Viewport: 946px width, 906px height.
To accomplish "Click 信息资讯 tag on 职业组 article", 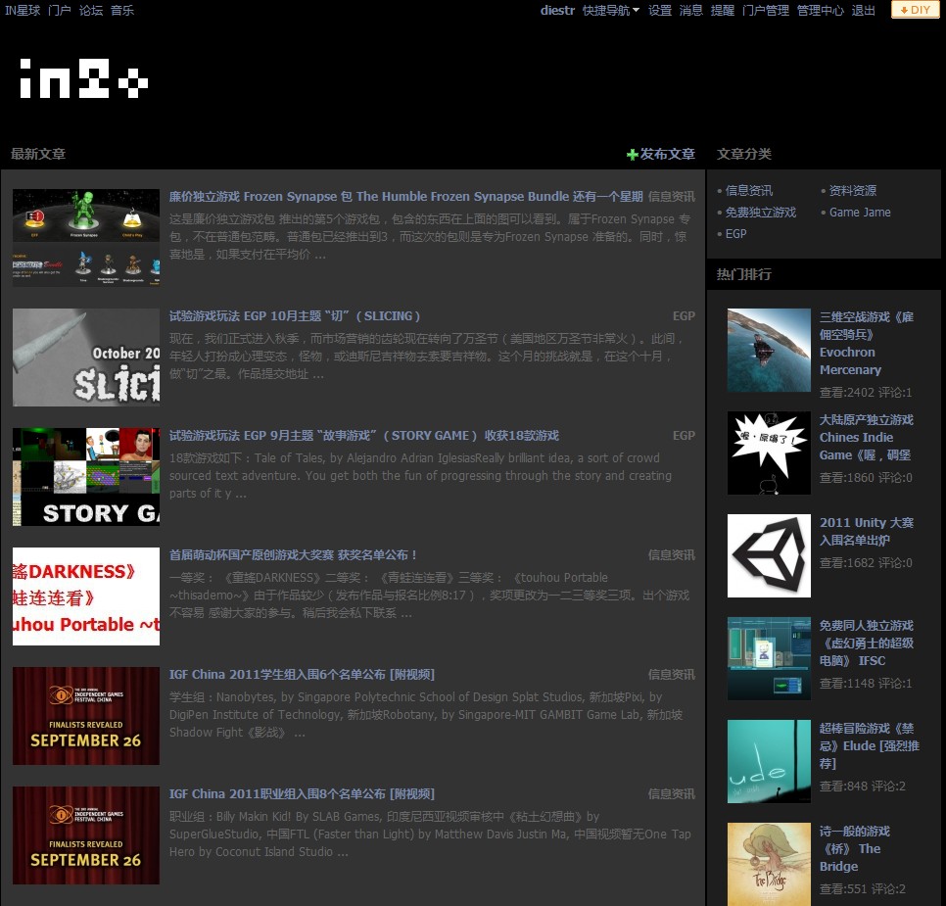I will tap(672, 794).
